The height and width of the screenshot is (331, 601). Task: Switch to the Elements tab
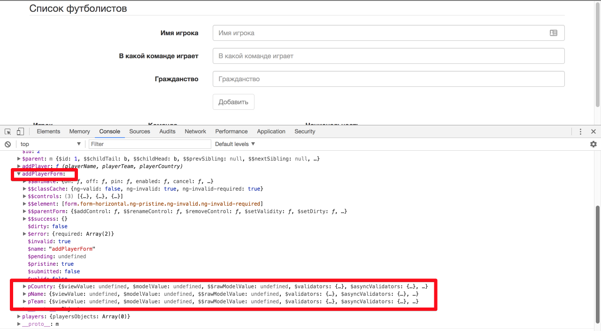point(48,131)
